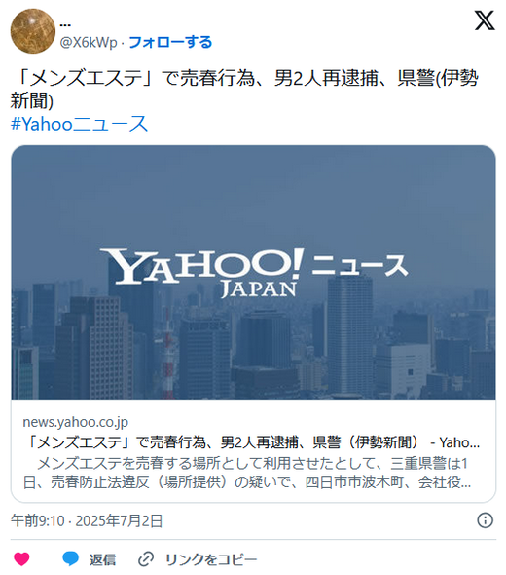Click the chain link copy icon
This screenshot has height=575, width=506.
(146, 558)
